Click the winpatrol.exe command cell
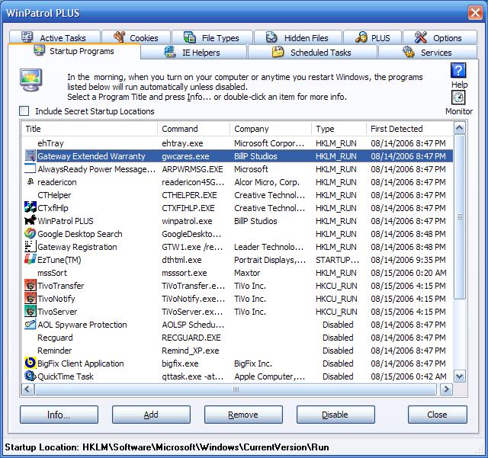Viewport: 488px width, 458px height. click(187, 220)
